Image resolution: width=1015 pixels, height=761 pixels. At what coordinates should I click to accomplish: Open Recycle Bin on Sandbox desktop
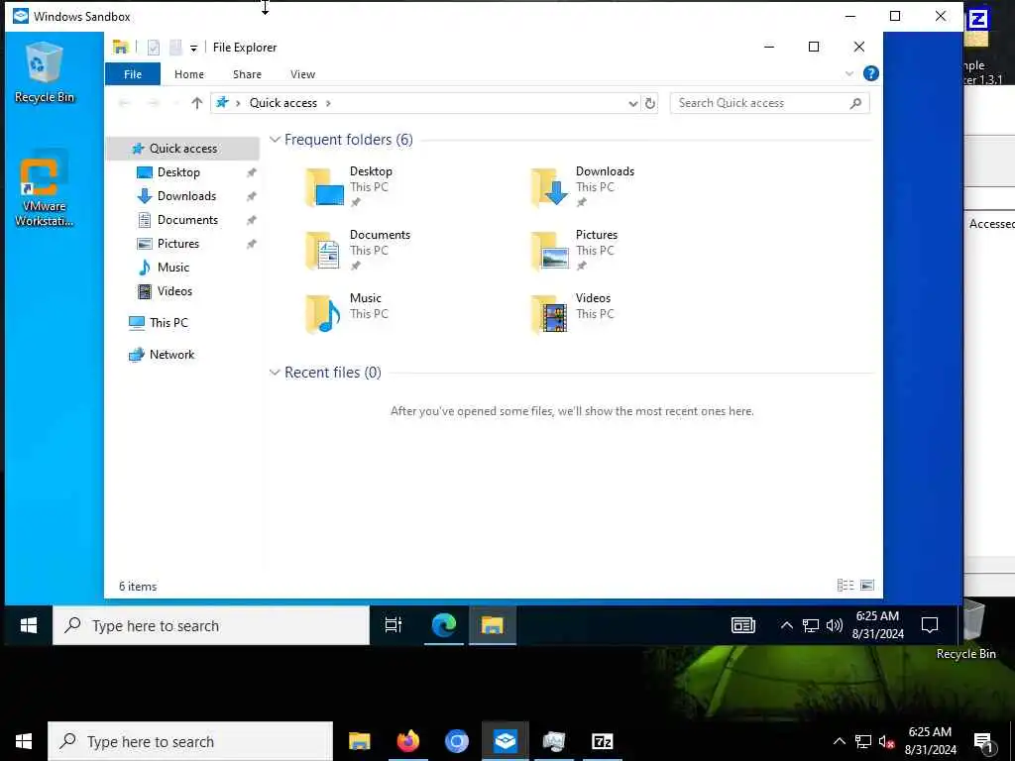tap(44, 71)
